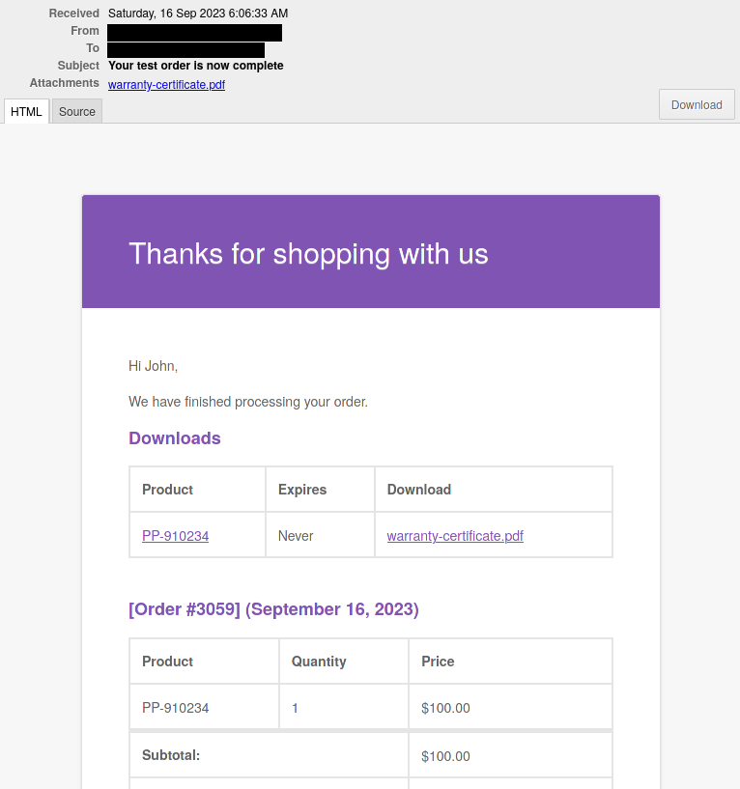Open the warranty-certificate.pdf attachment
740x789 pixels.
tap(166, 85)
